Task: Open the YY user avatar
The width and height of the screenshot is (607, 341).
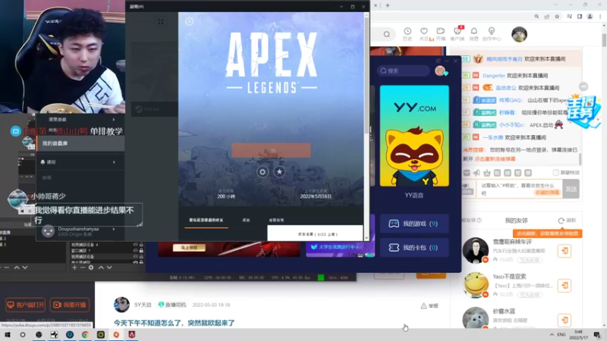Action: pyautogui.click(x=440, y=70)
